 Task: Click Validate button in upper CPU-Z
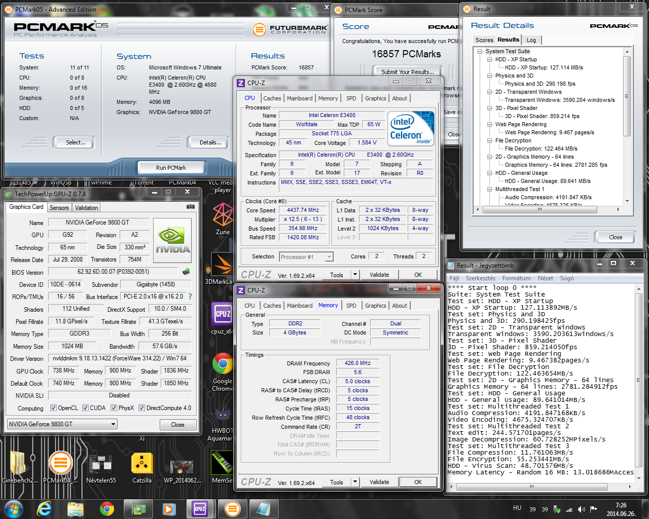pyautogui.click(x=379, y=275)
